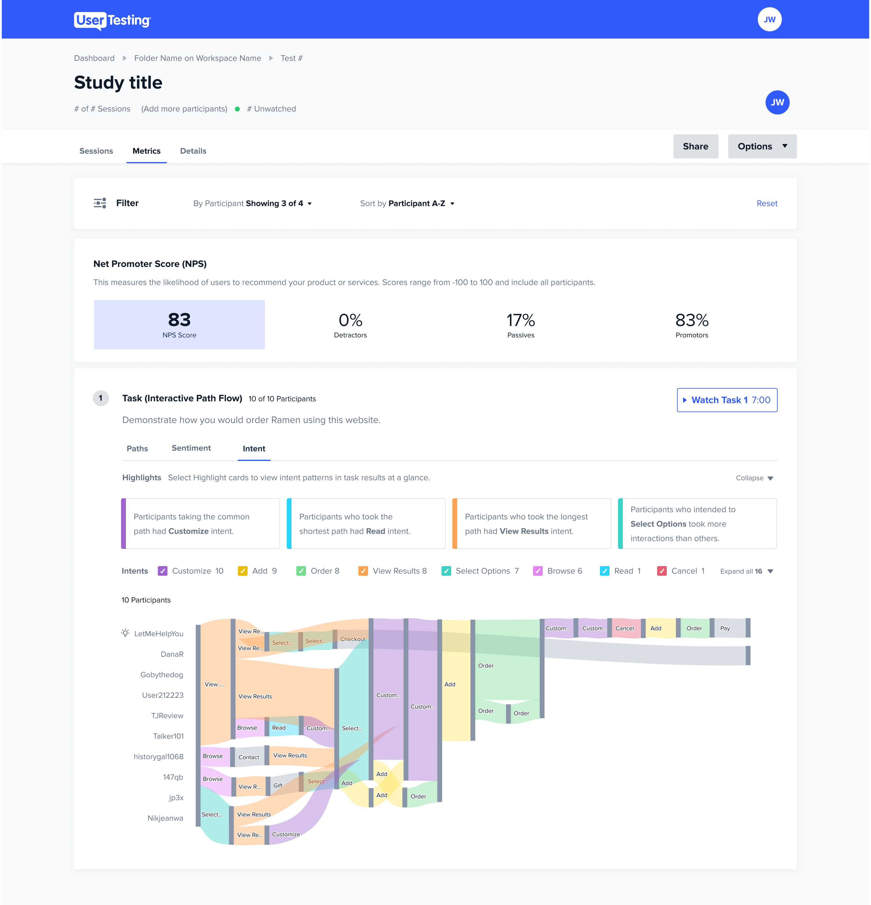Click the play icon in Watch Task 1

685,400
